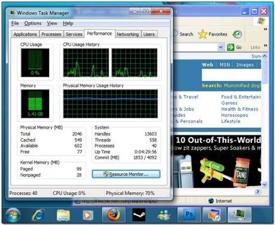Open Windows Media Player taskbar icon
Screen dimensions: 275x225
click(88, 215)
